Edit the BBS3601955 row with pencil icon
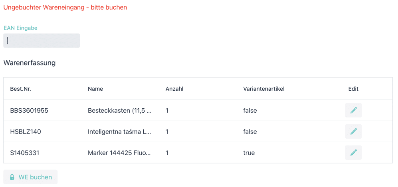398x187 pixels. [x=353, y=110]
